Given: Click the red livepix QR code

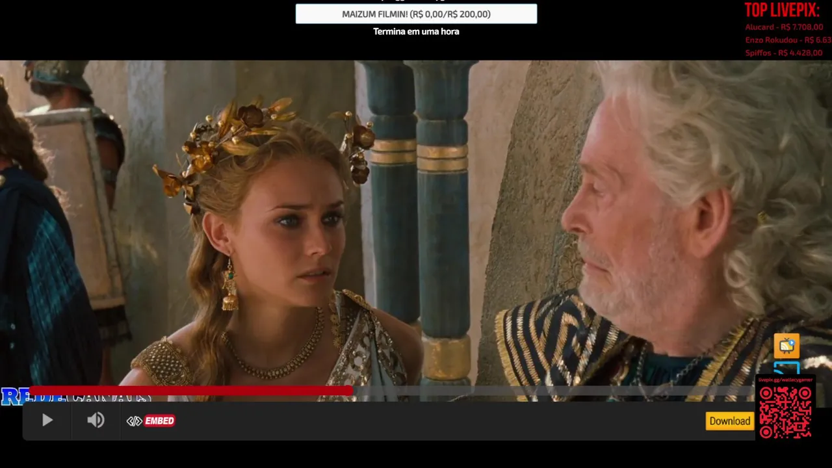Looking at the screenshot, I should pos(785,413).
